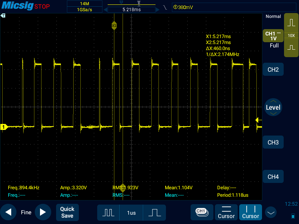Select the Amp.:3.320V measurement
This screenshot has height=224, width=299.
tap(73, 188)
